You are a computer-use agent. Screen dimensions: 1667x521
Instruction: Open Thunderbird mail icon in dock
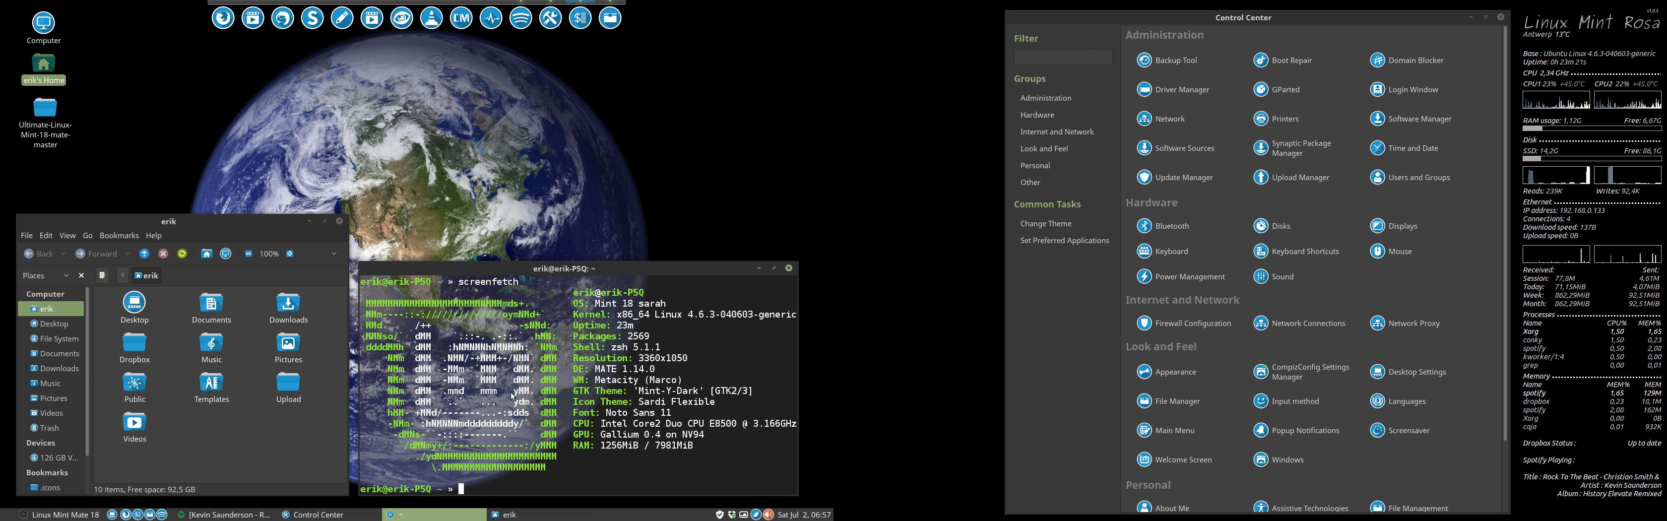pos(283,18)
